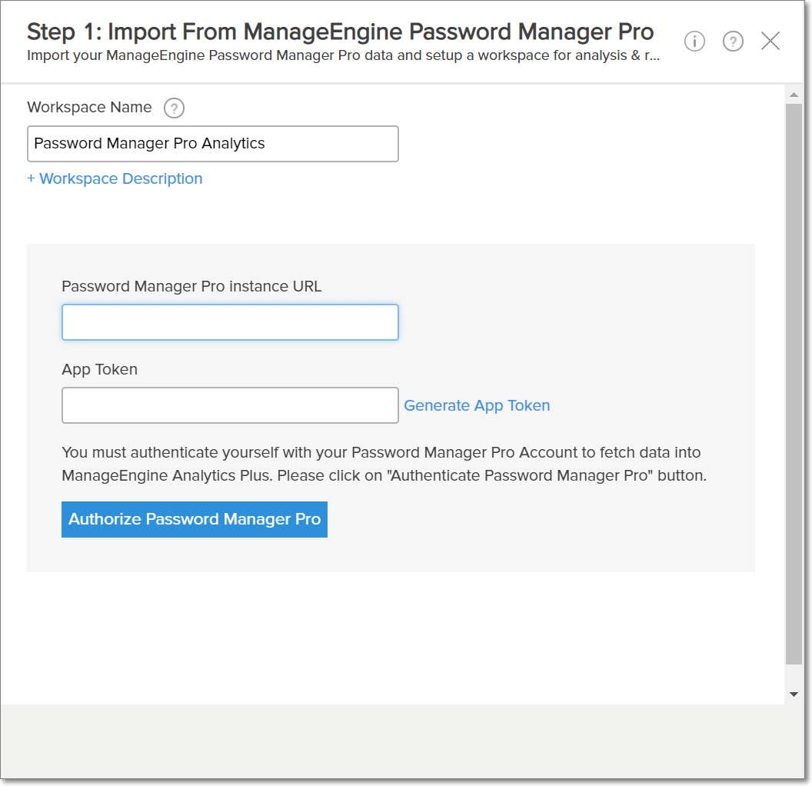Open the Generate App Token link
This screenshot has height=786, width=812.
(x=477, y=405)
